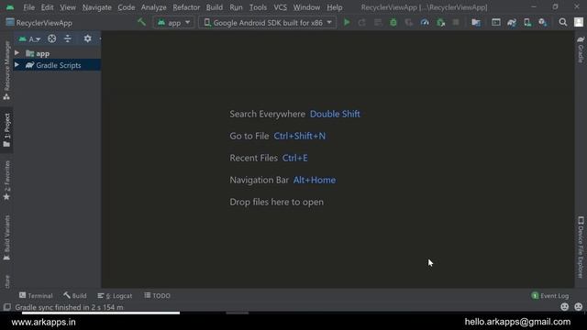Screen dimensions: 587x330
Task: Open the Google Android SDK device dropdown
Action: tap(267, 22)
